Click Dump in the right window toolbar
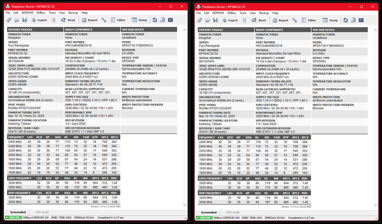Viewport: 382px width, 224px height. pos(330,20)
